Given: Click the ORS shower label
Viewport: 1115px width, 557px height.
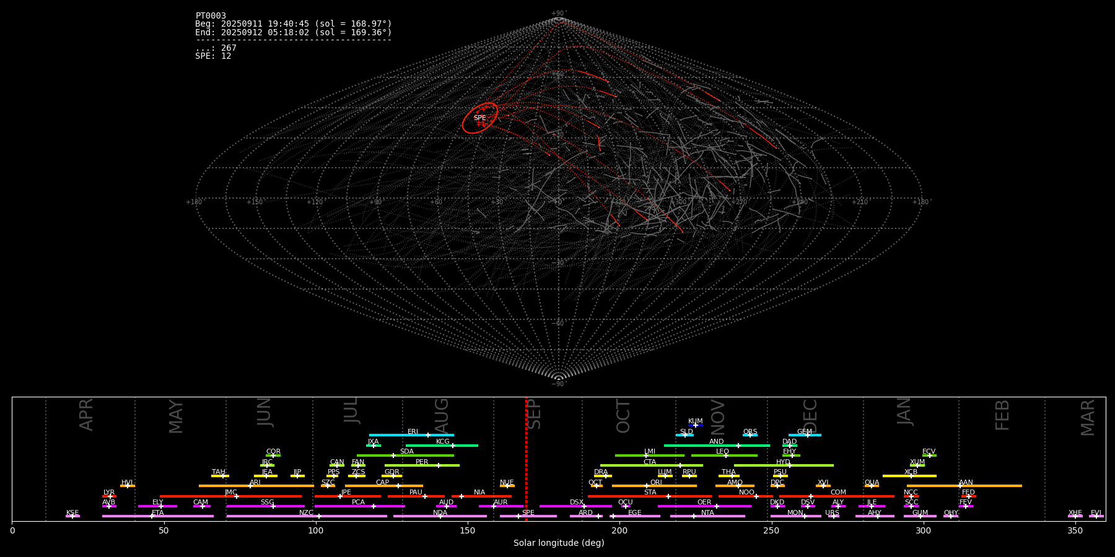Looking at the screenshot, I should pyautogui.click(x=750, y=431).
